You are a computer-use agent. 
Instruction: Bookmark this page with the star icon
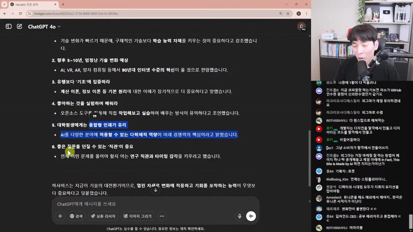coord(288,14)
